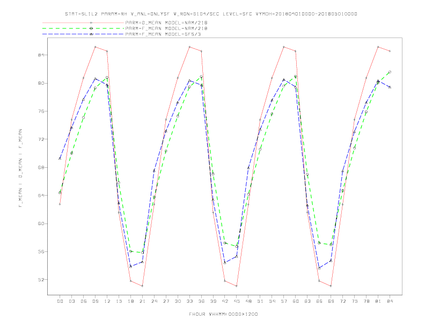
Task: Click the green dashed legend line sample
Action: click(x=83, y=28)
